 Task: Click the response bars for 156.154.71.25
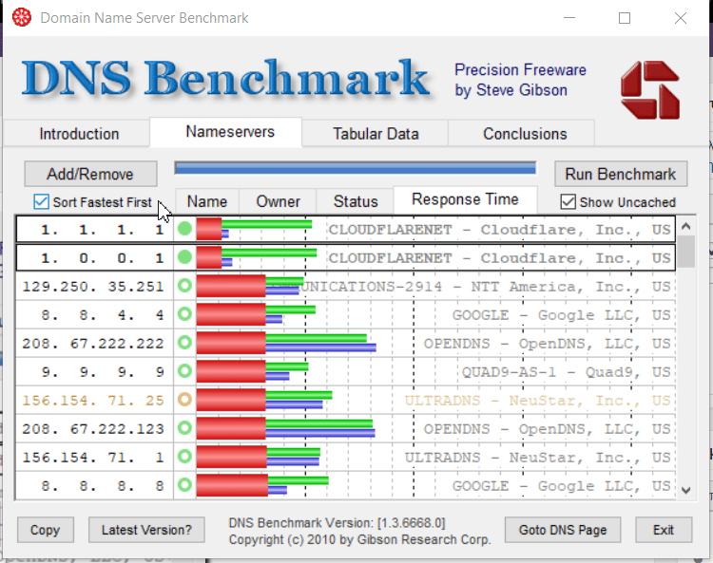264,400
